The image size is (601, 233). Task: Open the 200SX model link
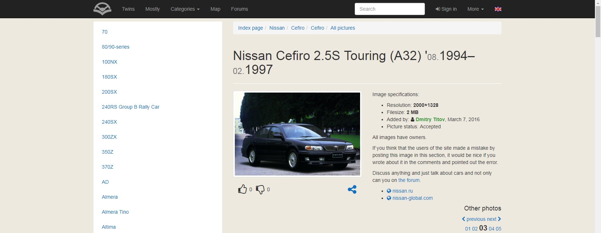point(109,92)
